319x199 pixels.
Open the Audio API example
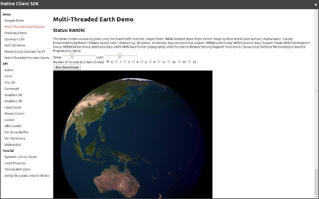click(8, 70)
